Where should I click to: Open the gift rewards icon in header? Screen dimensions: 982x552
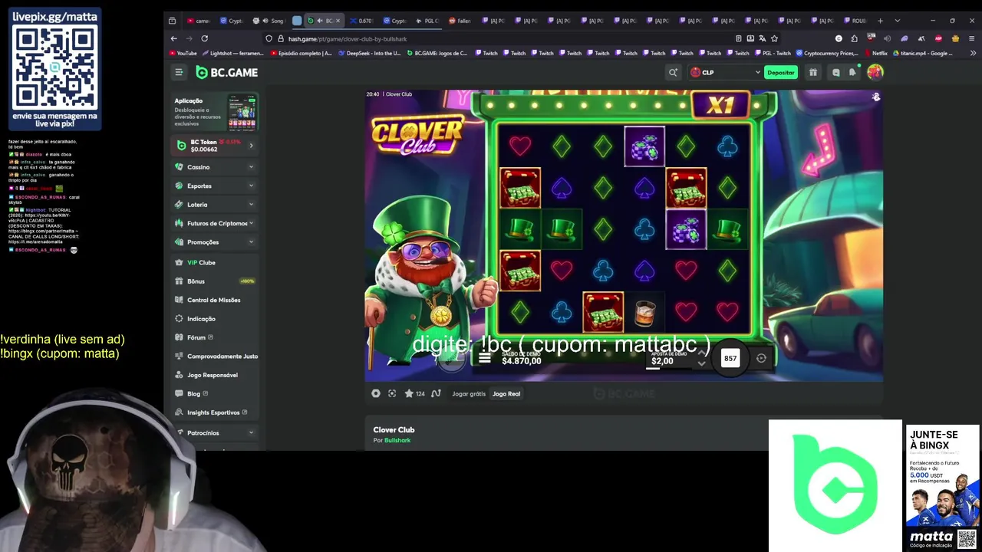click(813, 72)
